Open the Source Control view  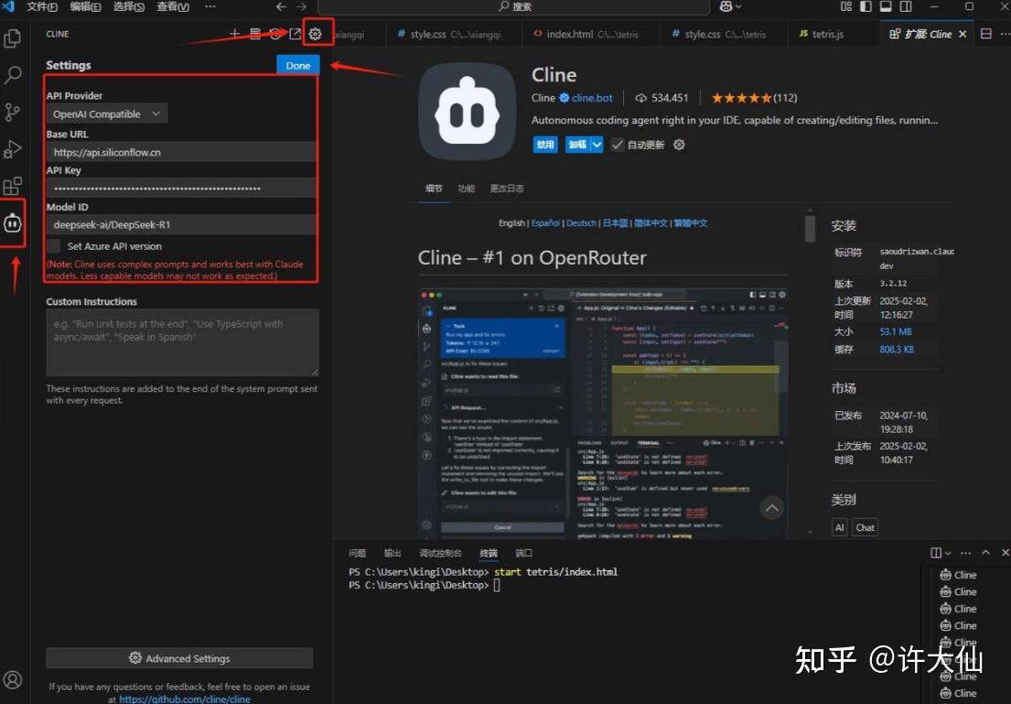(13, 112)
